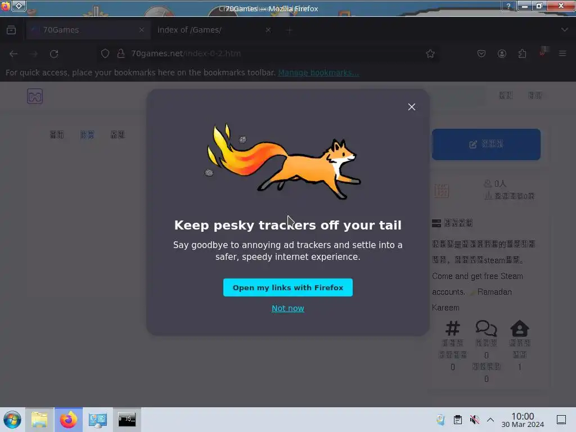Click the orange grid icon in sidebar
This screenshot has height=432, width=576.
pyautogui.click(x=442, y=191)
